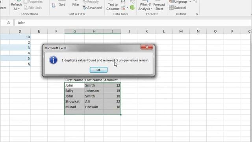Screen dimensions: 252x142
Task: Select column P header
Action: point(232,32)
